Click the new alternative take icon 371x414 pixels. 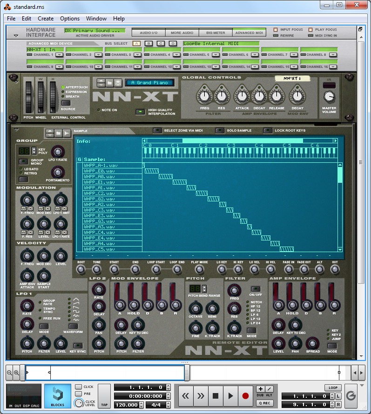(x=269, y=389)
